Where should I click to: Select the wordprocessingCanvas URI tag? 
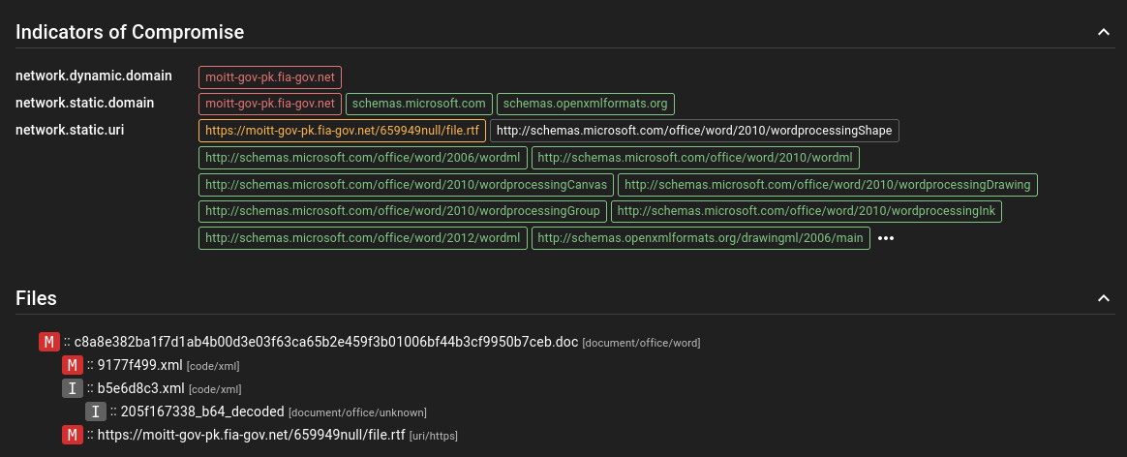pyautogui.click(x=406, y=185)
